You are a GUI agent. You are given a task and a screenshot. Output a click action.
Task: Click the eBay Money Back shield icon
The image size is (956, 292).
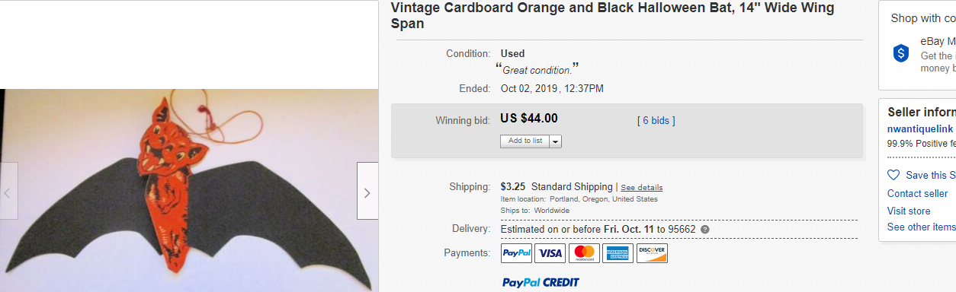pos(901,52)
